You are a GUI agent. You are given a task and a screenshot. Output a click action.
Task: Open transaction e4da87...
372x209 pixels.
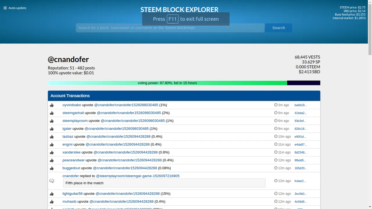[x=301, y=145]
